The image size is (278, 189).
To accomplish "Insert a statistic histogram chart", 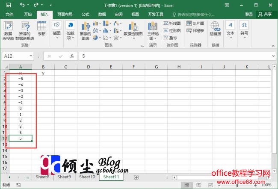I will pyautogui.click(x=107, y=30).
